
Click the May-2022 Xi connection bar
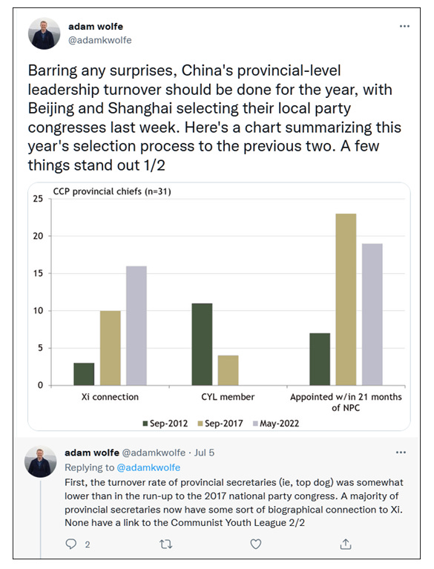(137, 326)
